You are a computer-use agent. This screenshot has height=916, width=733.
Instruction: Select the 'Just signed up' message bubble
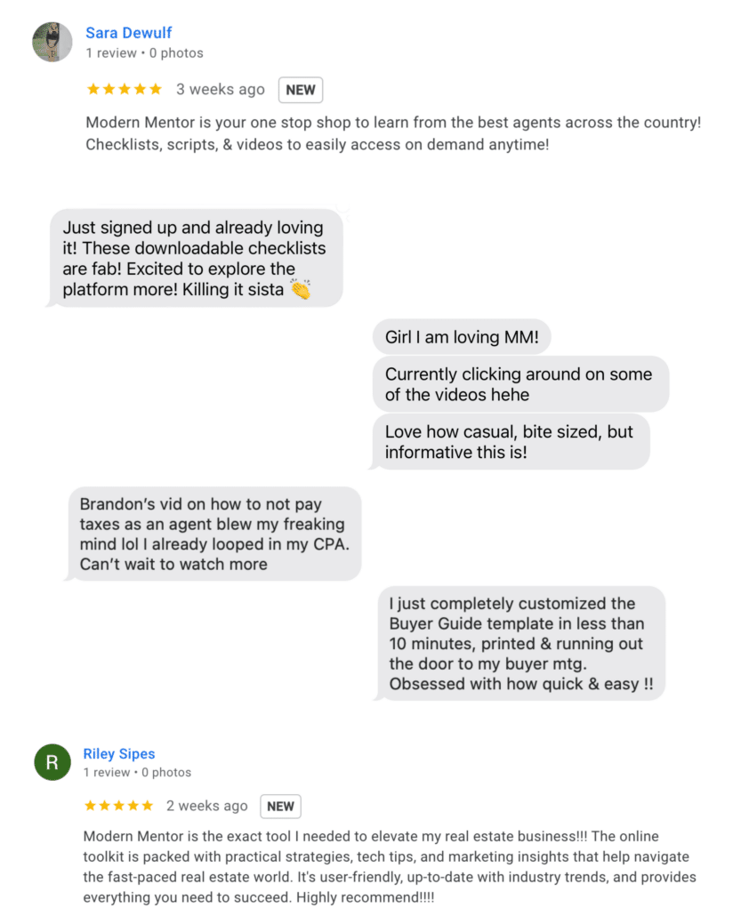tap(195, 258)
